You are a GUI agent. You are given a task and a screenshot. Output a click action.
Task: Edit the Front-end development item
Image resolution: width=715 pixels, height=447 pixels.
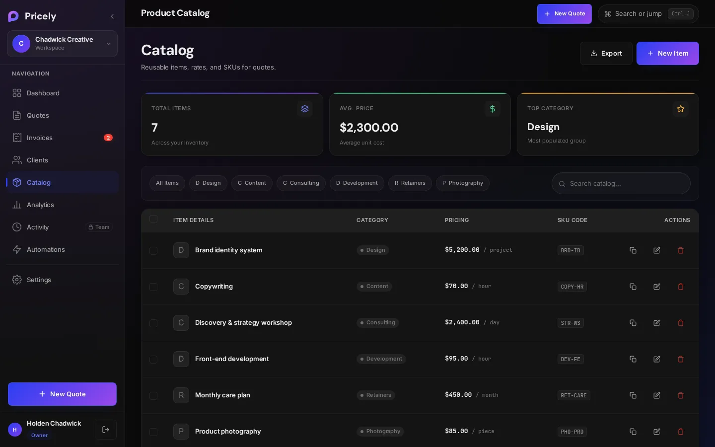click(x=657, y=359)
